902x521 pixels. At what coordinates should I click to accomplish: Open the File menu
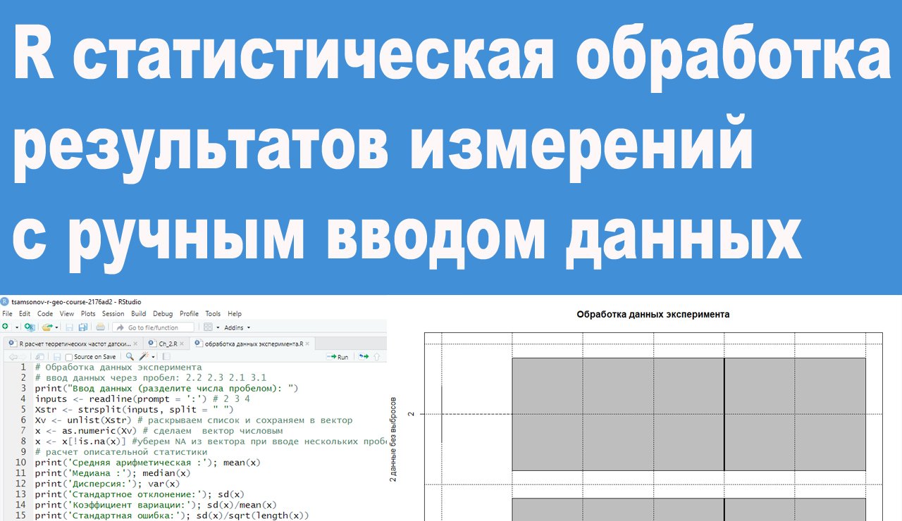(8, 314)
